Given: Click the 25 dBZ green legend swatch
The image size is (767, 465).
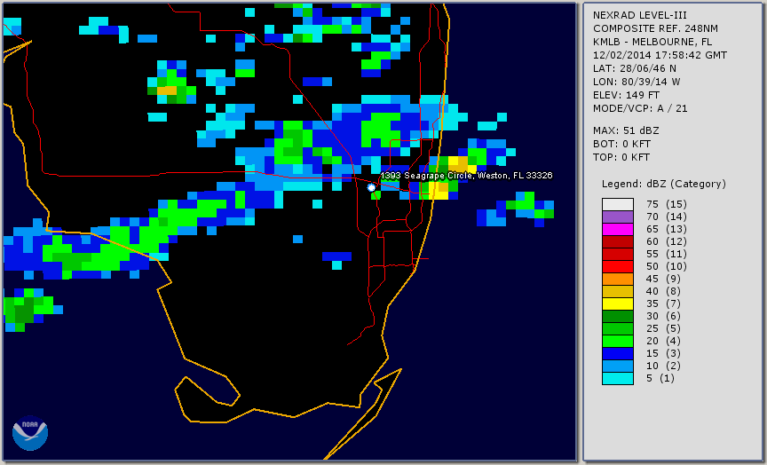Looking at the screenshot, I should (x=617, y=328).
